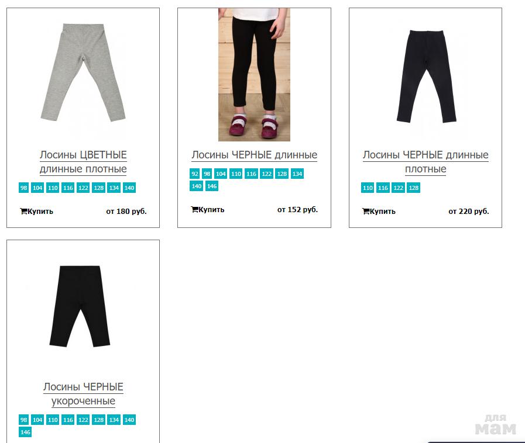This screenshot has height=443, width=525.
Task: Select size 140 for grey colored leggings
Action: 129,188
